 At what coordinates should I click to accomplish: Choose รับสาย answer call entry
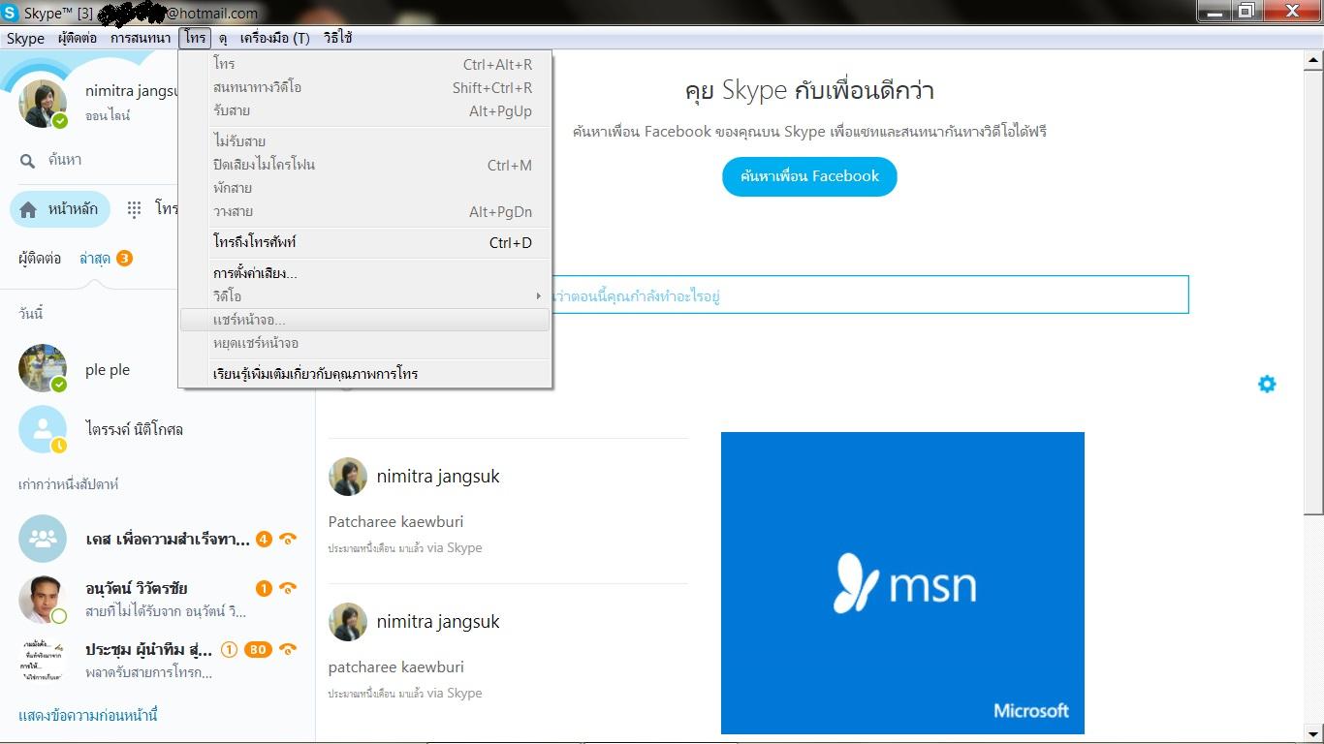(x=365, y=110)
